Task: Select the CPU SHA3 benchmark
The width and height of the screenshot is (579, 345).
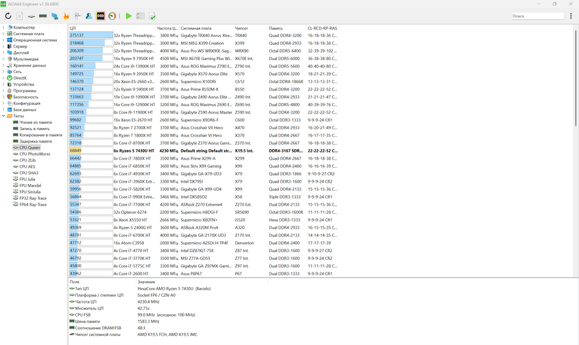Action: coord(29,173)
